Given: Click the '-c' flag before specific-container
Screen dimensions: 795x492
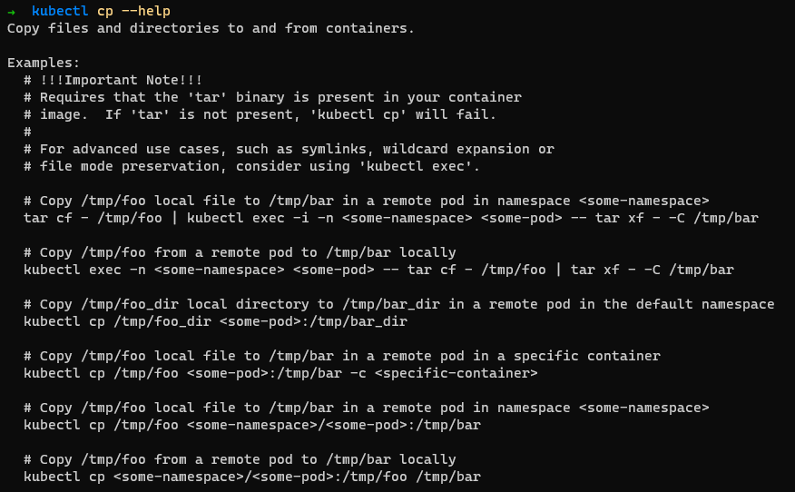Looking at the screenshot, I should (x=358, y=373).
